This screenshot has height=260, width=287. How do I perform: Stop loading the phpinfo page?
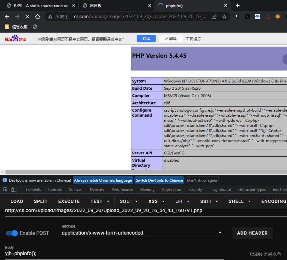tap(27, 16)
